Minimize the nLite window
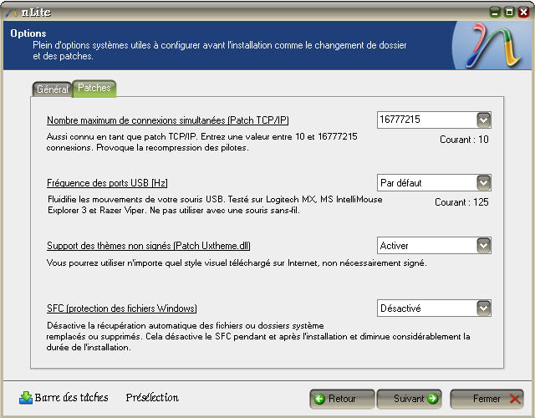The width and height of the screenshot is (535, 418). pyautogui.click(x=495, y=13)
